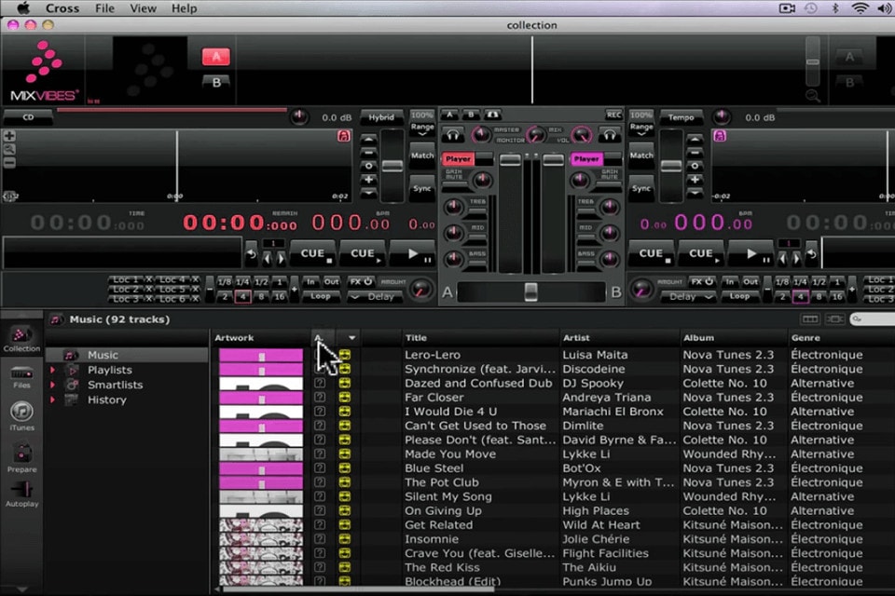Toggle Sync on the left deck
The height and width of the screenshot is (596, 895).
tap(422, 188)
